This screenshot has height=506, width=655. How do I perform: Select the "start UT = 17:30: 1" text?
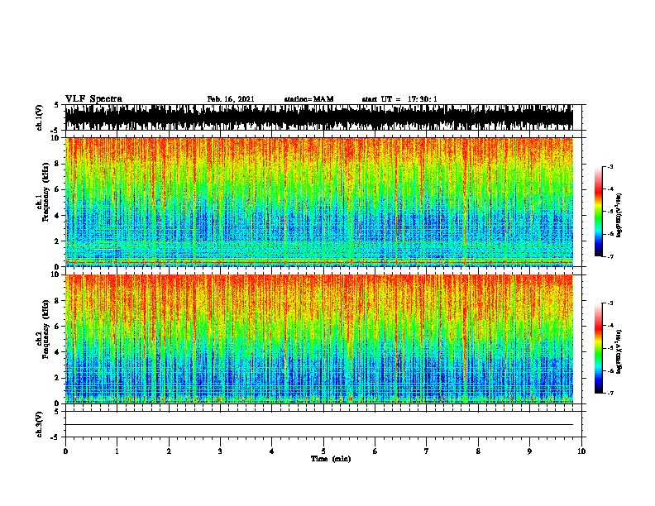[399, 99]
